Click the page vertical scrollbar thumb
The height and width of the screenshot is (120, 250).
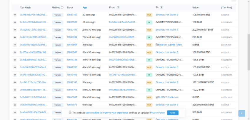(x=249, y=52)
